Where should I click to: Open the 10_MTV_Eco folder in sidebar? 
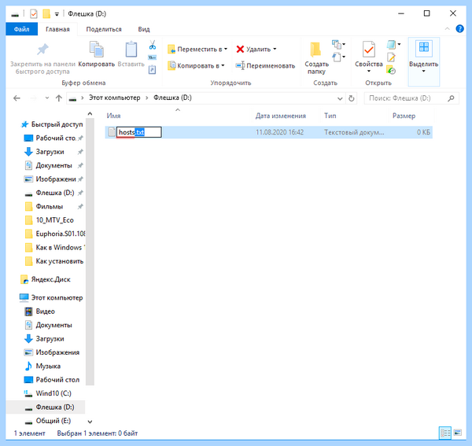click(x=50, y=220)
